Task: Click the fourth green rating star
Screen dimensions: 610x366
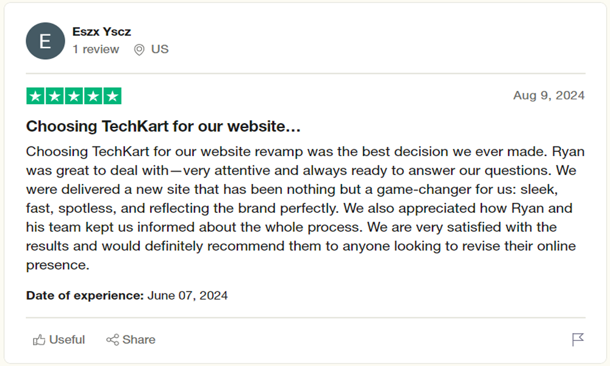Action: (x=93, y=96)
